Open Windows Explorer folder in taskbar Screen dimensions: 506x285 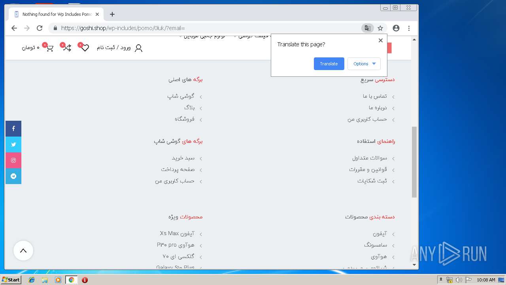point(45,280)
